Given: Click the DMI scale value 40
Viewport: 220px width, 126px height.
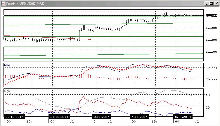Looking at the screenshot, I should (x=207, y=95).
